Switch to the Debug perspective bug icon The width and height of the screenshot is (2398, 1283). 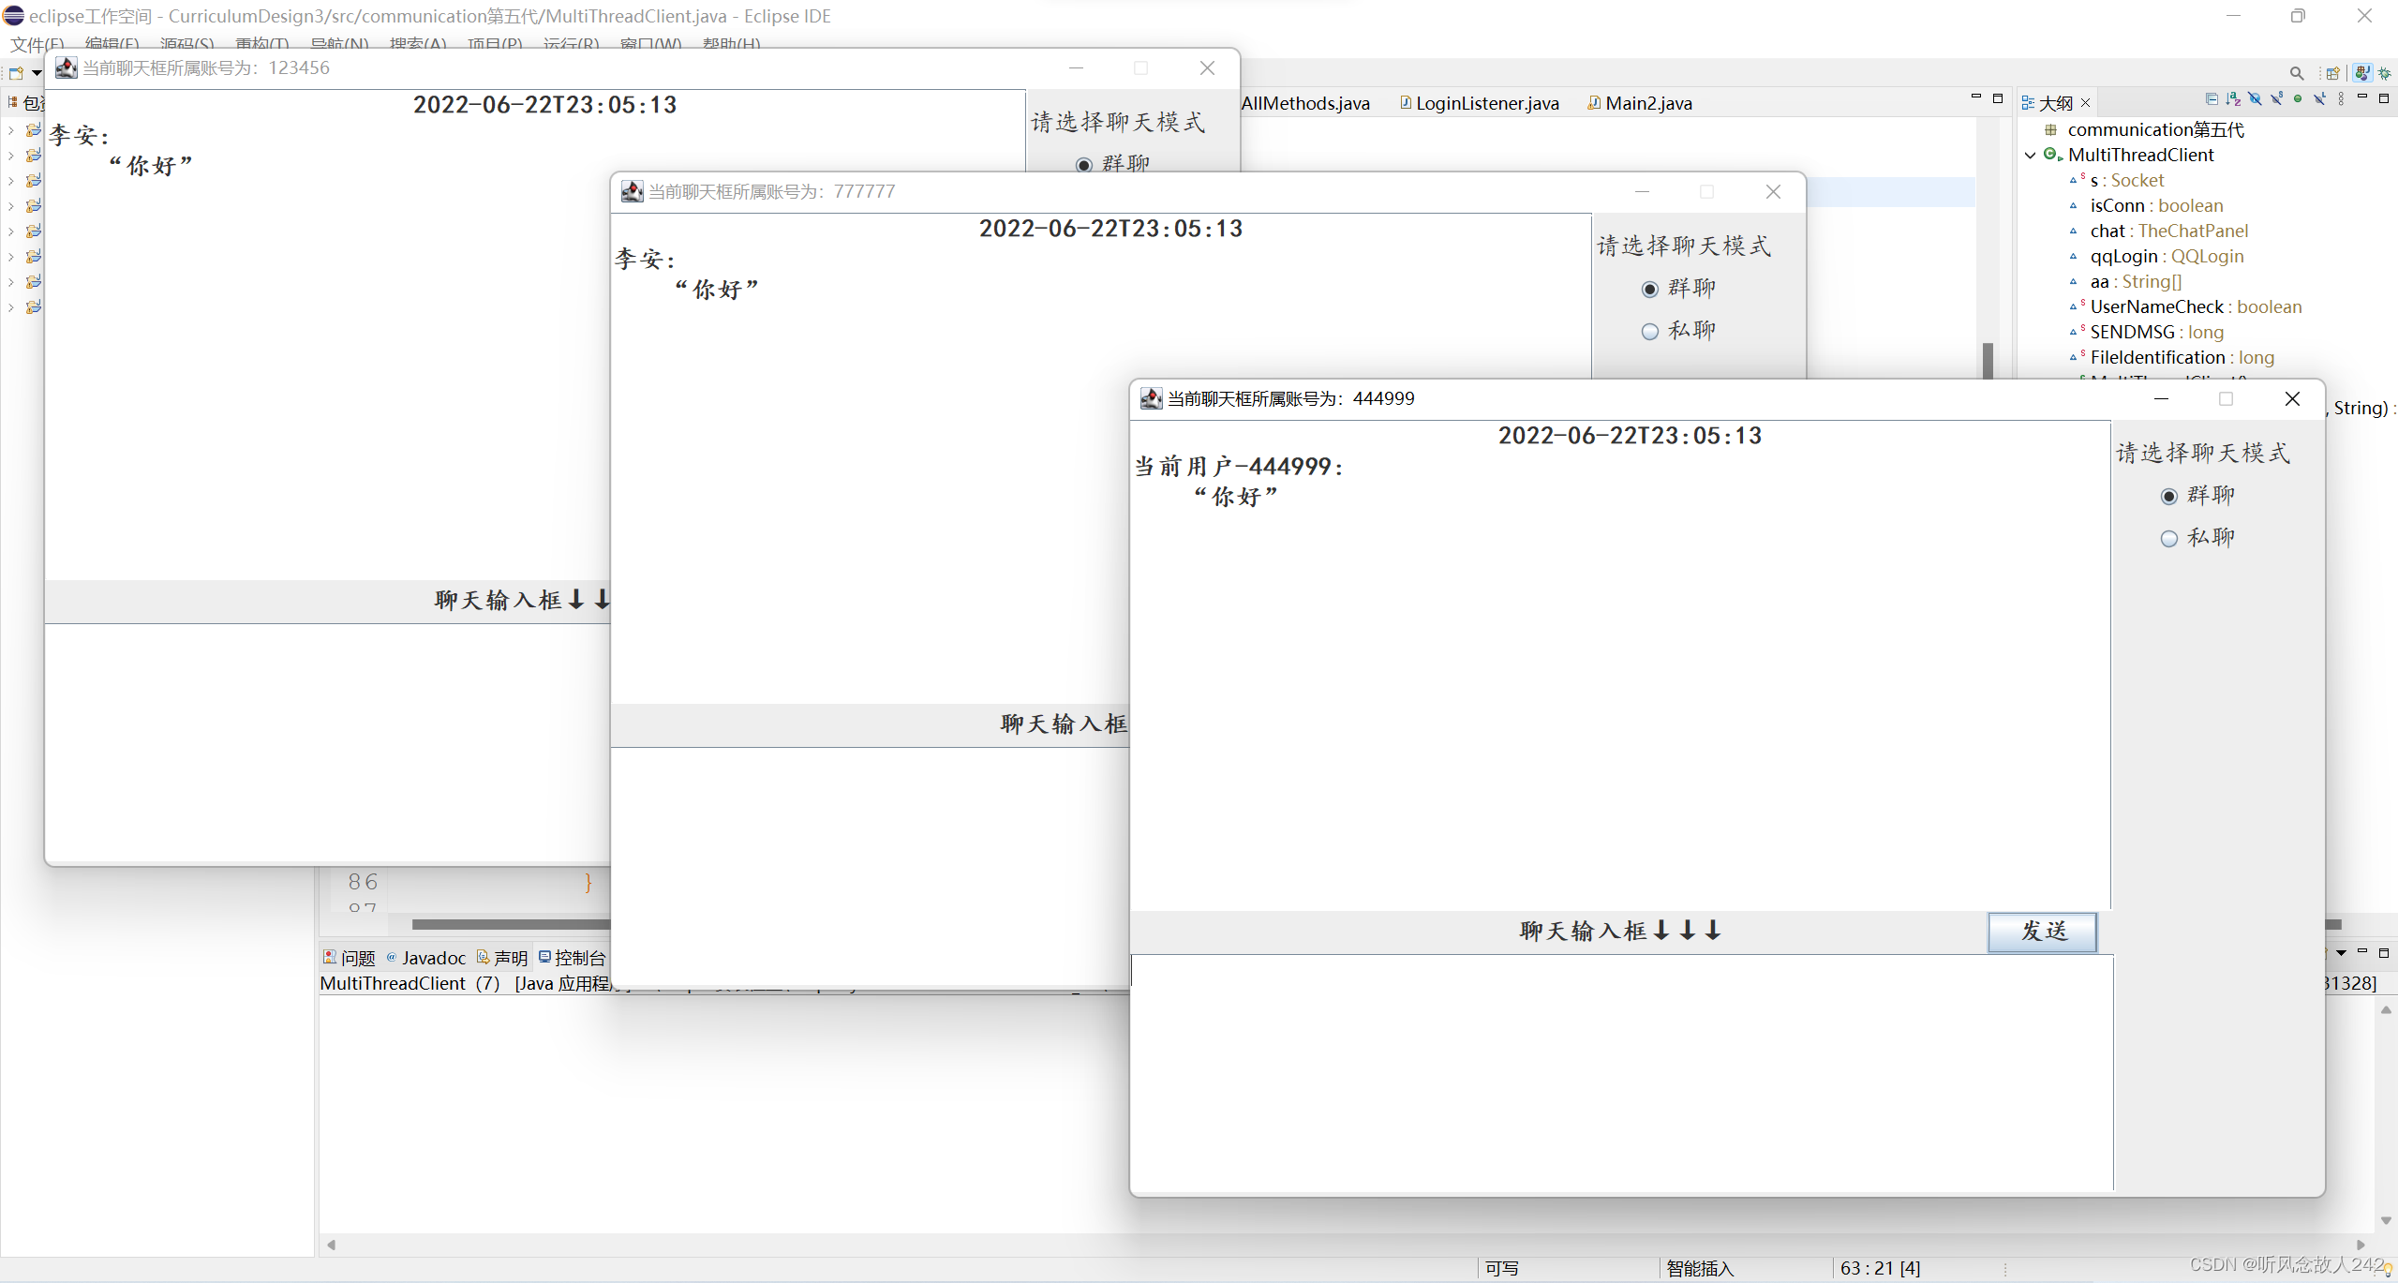coord(2384,73)
